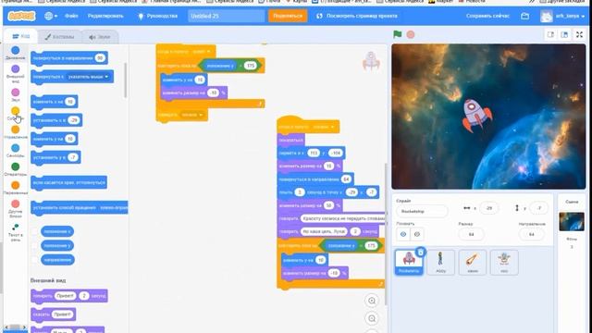Hide sprite with crossed eye toggle

coord(417,234)
